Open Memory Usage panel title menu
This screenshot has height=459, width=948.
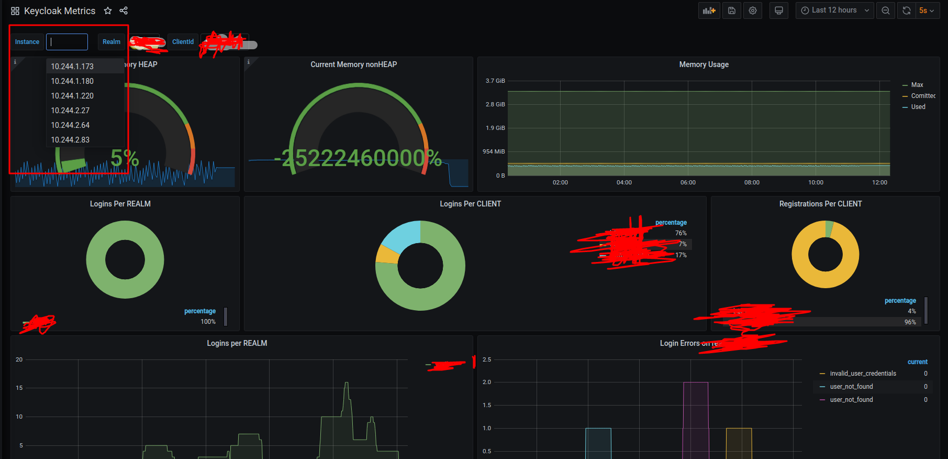point(704,64)
